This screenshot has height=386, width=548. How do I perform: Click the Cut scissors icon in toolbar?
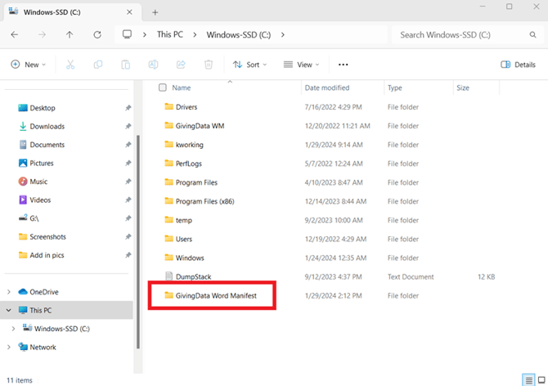[70, 65]
